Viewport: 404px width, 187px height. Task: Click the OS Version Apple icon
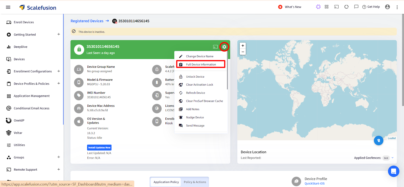[79, 121]
